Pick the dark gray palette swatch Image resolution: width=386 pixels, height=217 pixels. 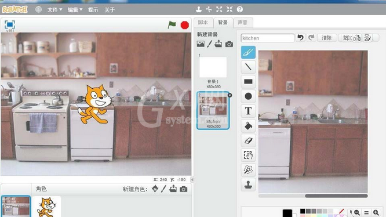(308, 211)
